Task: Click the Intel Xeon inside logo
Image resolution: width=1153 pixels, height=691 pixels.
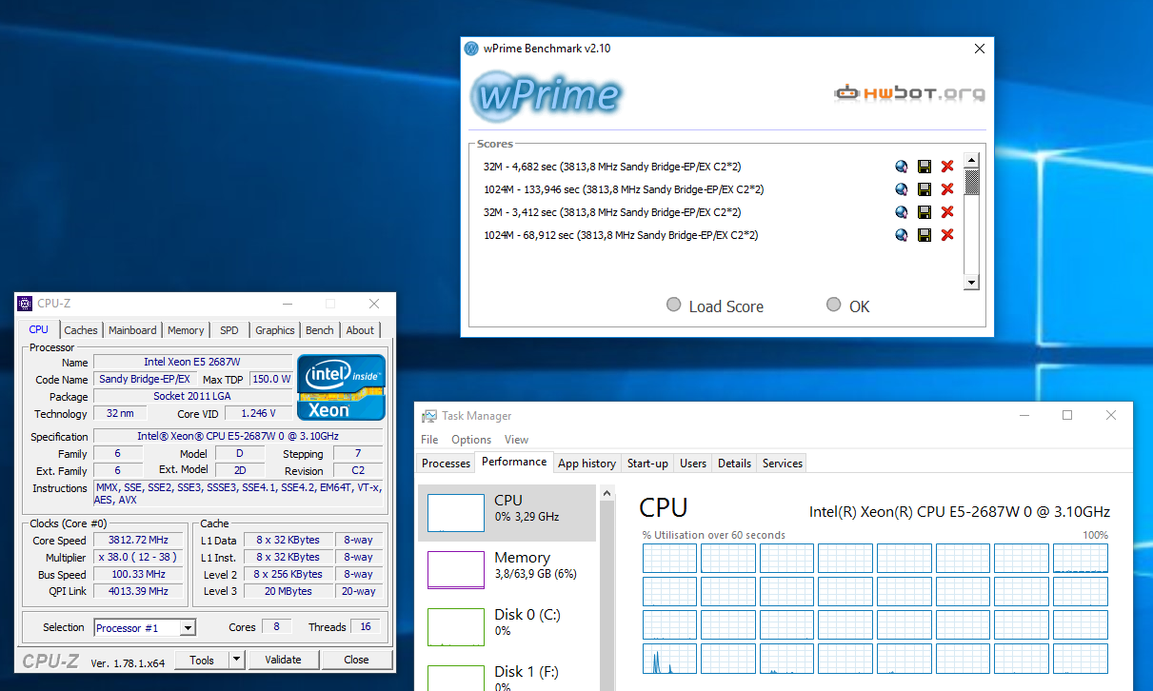Action: 341,386
